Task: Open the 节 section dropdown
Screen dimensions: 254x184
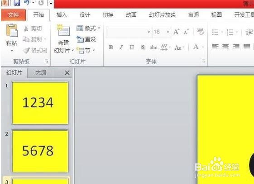Action: [86, 51]
